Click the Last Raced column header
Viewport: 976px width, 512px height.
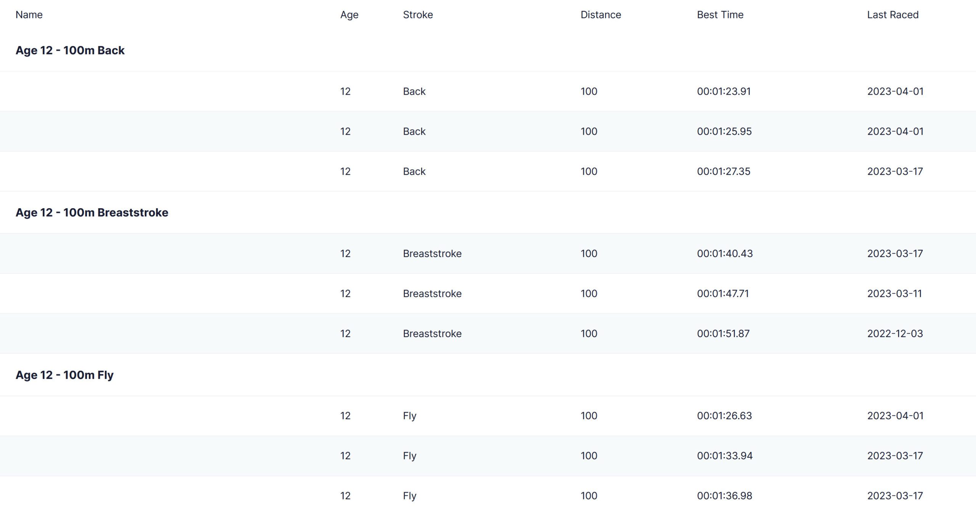(x=893, y=15)
